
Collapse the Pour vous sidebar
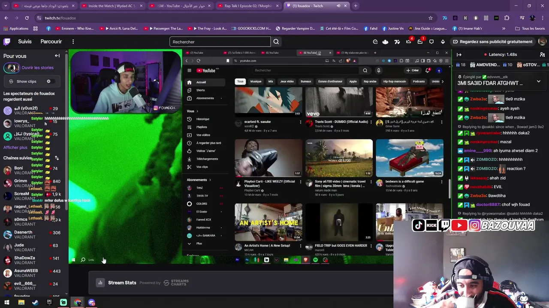57,56
